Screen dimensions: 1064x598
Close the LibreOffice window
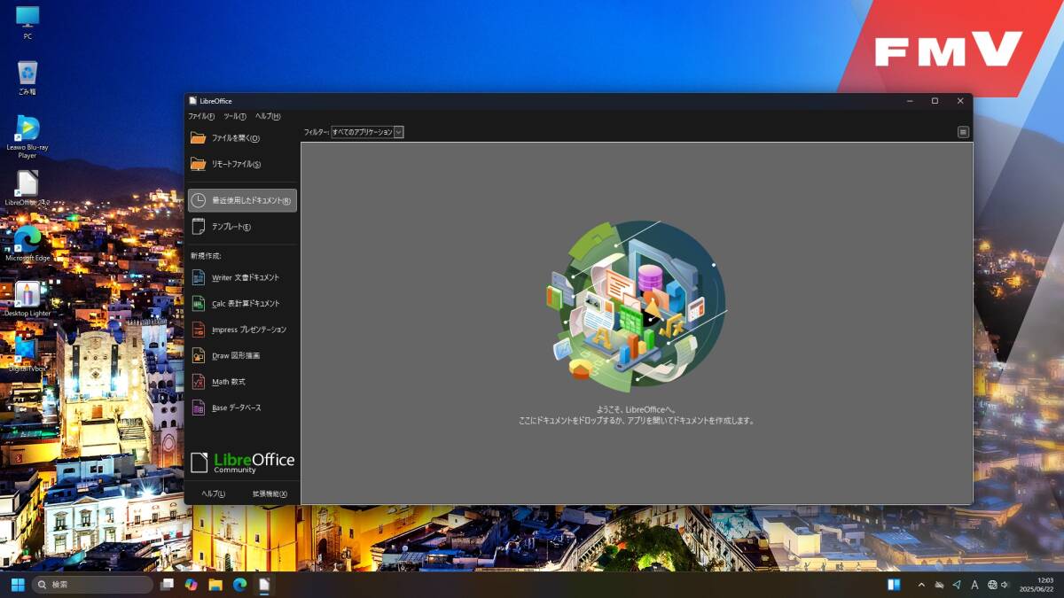tap(960, 101)
